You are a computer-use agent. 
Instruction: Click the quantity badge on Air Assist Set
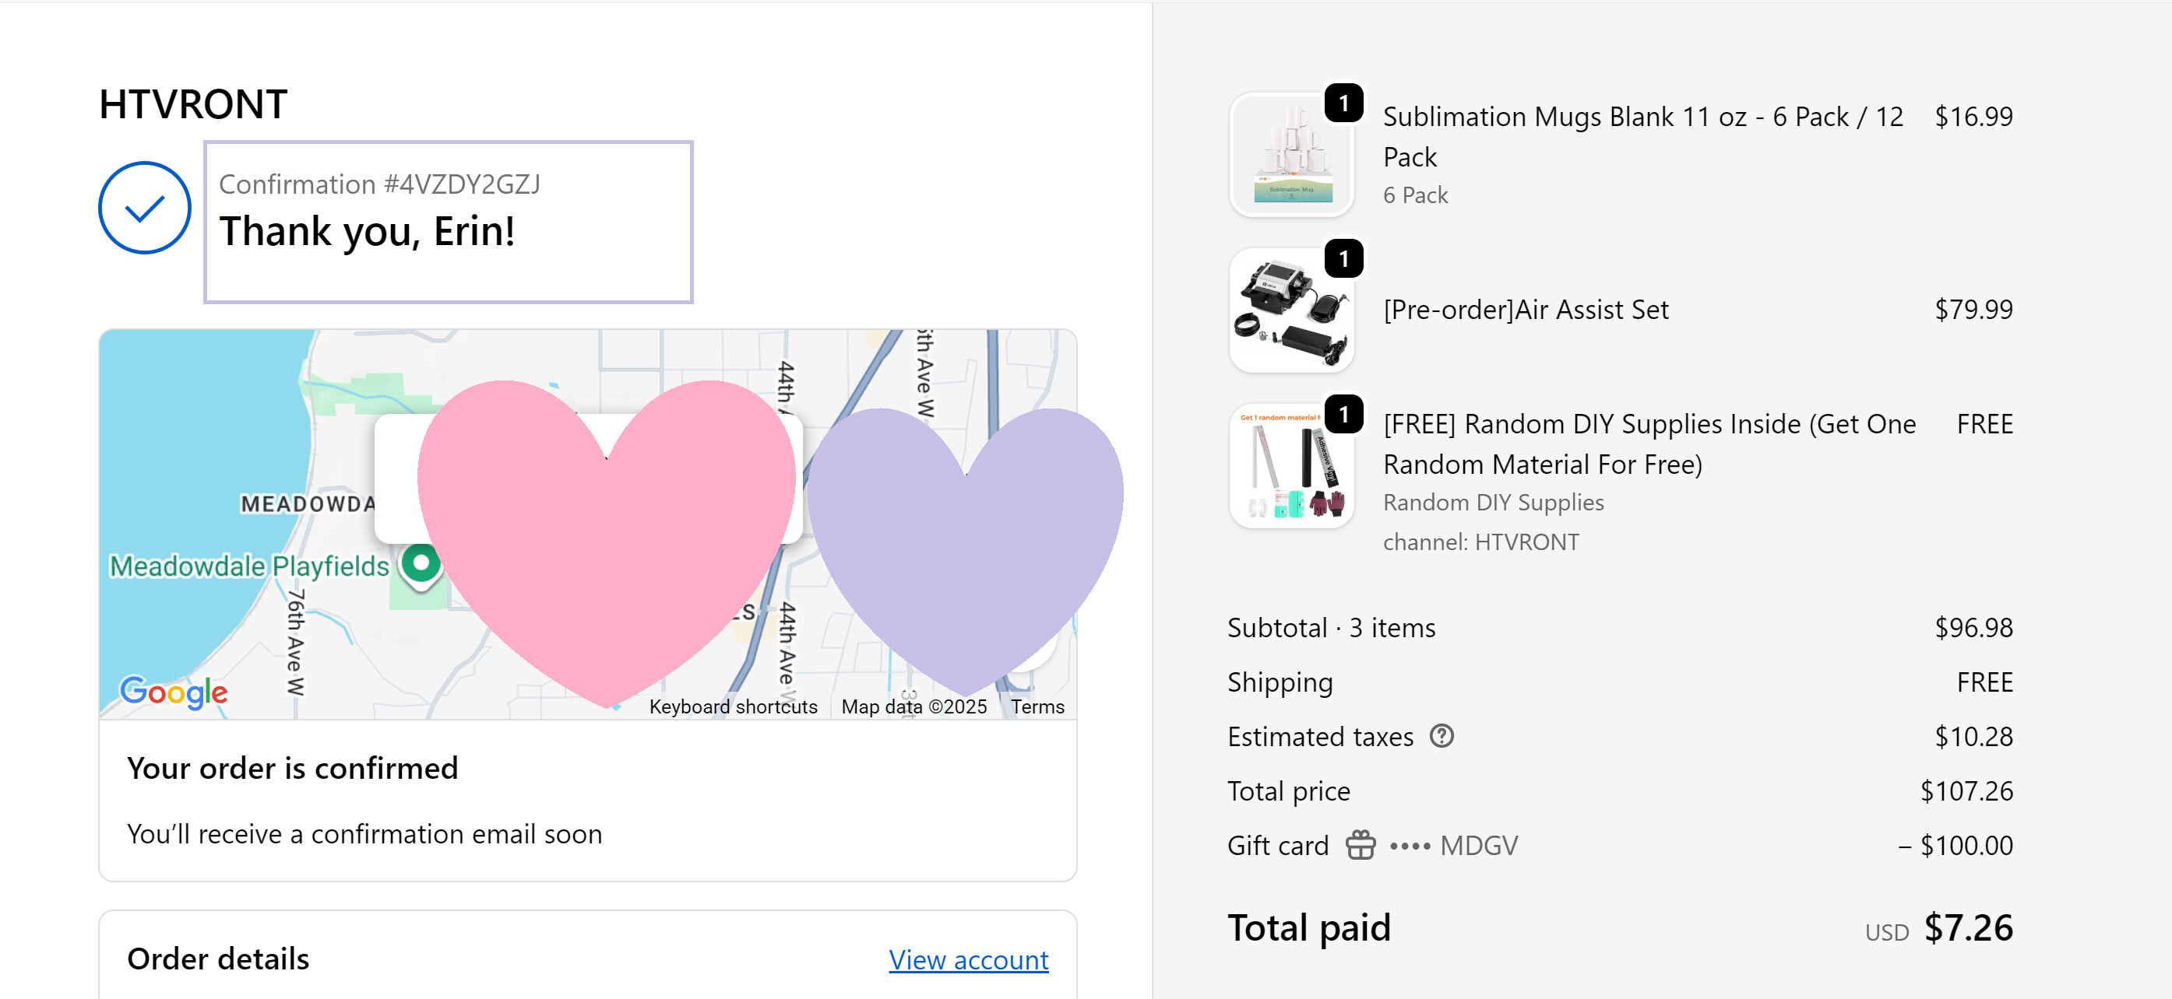click(x=1343, y=259)
